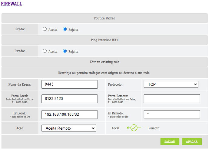Click the green checkmark direction icon
The width and height of the screenshot is (209, 150).
tap(134, 128)
